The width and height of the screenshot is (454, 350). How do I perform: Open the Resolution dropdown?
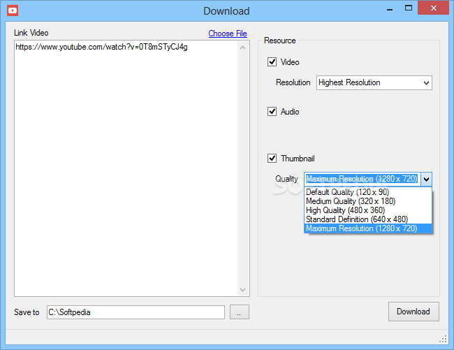(x=374, y=83)
